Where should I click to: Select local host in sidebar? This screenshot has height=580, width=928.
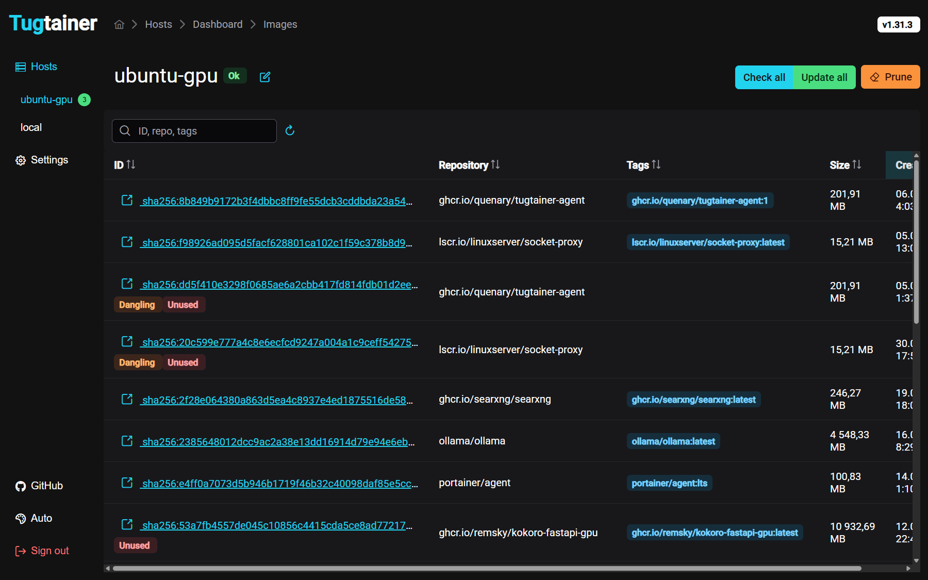(31, 127)
